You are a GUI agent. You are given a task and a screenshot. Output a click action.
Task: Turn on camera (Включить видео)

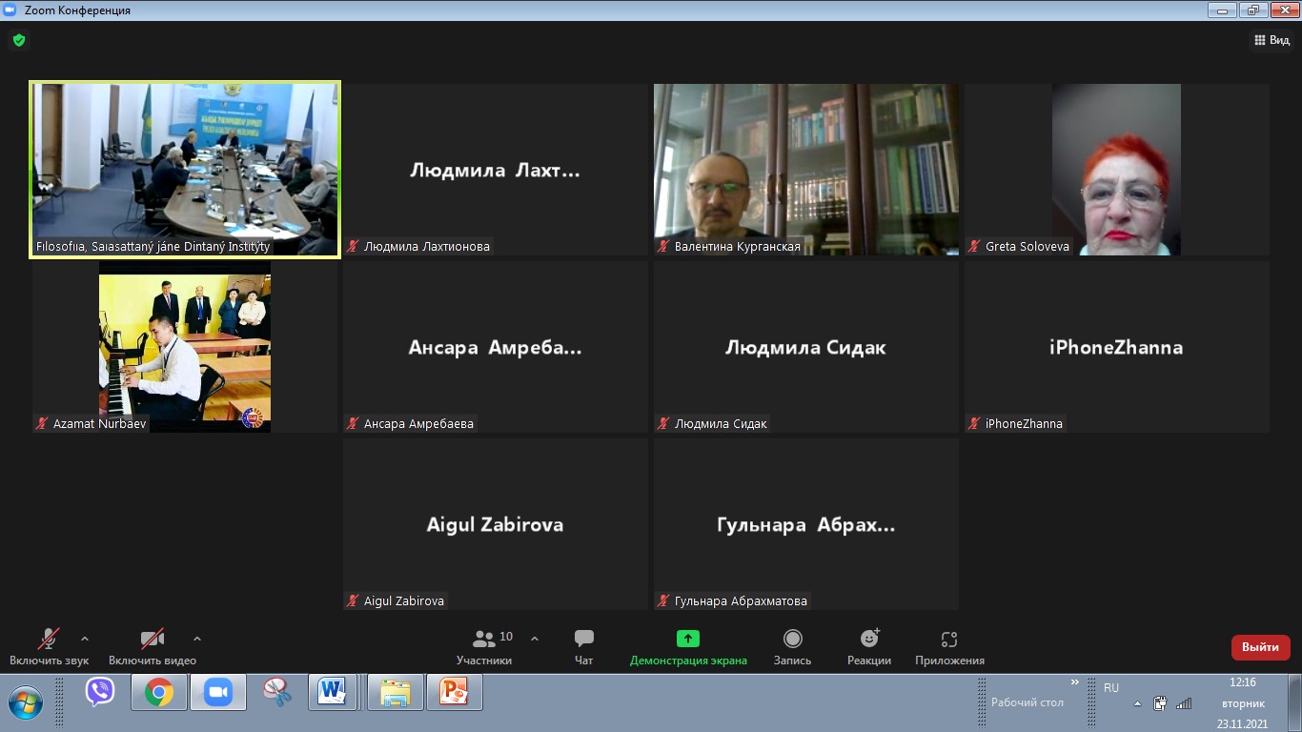point(152,646)
